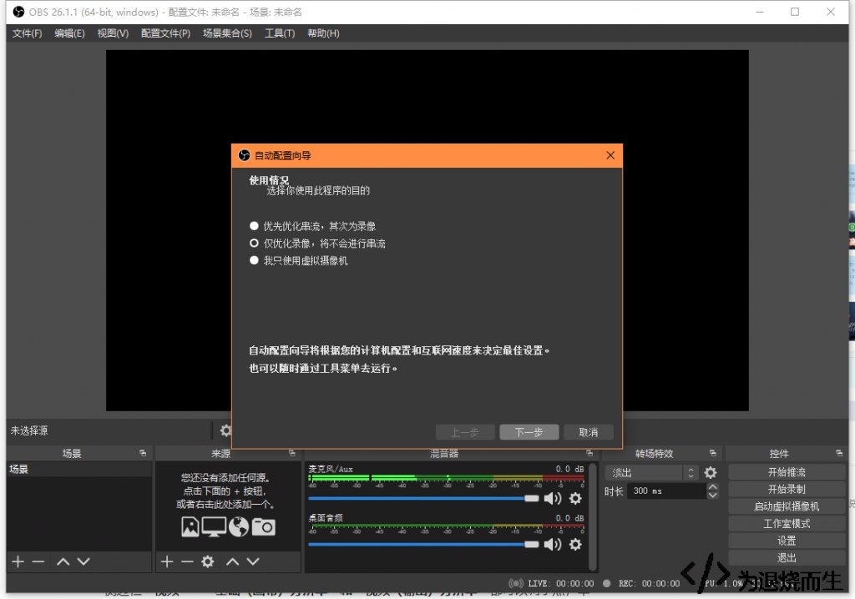Open the 编辑(E) menu
This screenshot has width=855, height=599.
(69, 33)
